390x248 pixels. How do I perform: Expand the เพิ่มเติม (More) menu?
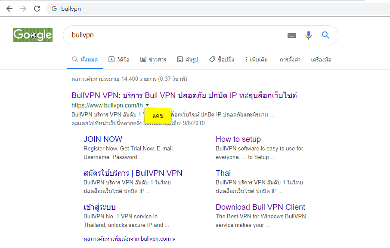click(x=256, y=60)
